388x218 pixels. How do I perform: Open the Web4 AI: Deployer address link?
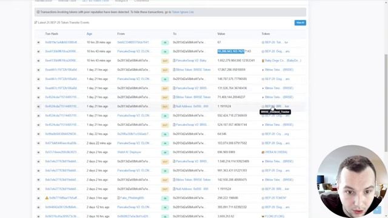(x=129, y=152)
